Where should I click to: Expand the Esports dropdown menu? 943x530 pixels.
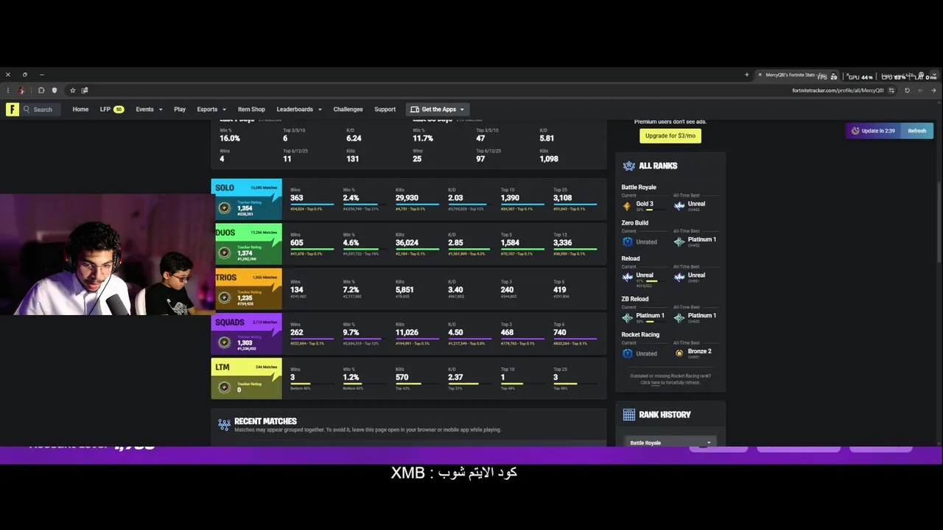pos(224,110)
